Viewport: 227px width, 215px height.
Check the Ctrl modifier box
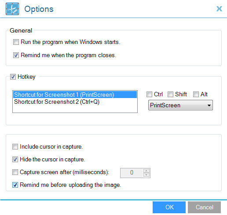pos(149,94)
